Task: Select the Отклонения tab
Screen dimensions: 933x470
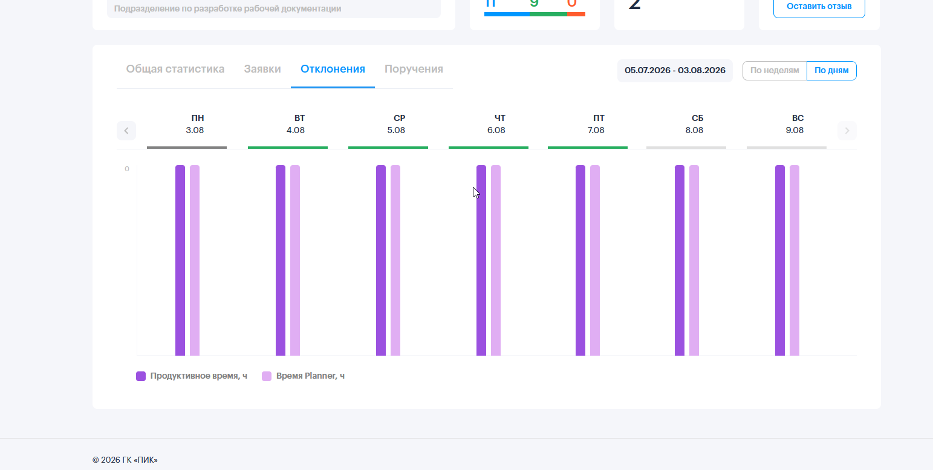Action: [x=333, y=69]
